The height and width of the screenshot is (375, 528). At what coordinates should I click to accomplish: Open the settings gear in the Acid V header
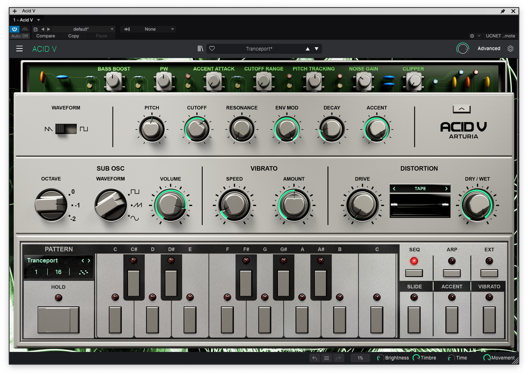[x=511, y=49]
